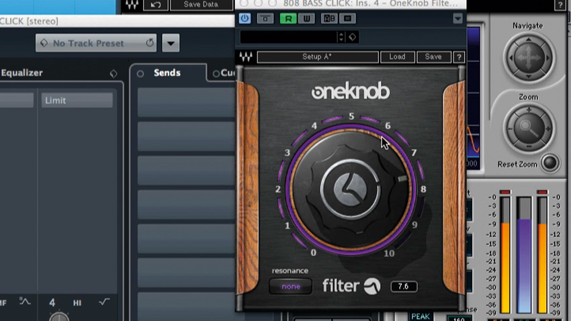Click the undo arrow in background plugin
Screen dimensions: 571x321
[155, 5]
